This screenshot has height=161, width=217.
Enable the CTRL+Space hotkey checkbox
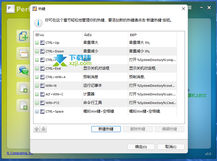point(37,111)
